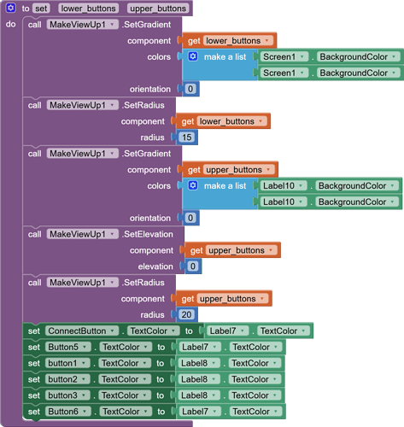Select the radius value 20 field

tap(186, 314)
